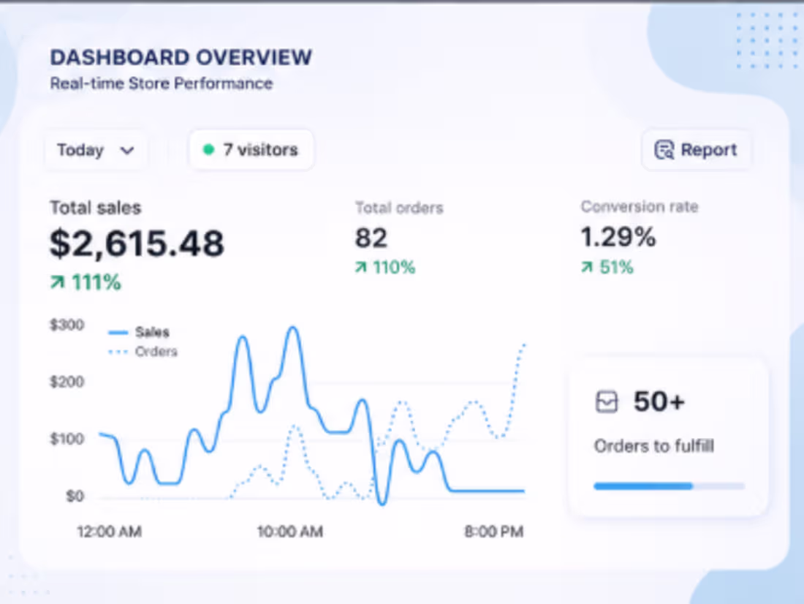Screen dimensions: 804x604
Task: Toggle the Orders legend entry
Action: [x=143, y=352]
